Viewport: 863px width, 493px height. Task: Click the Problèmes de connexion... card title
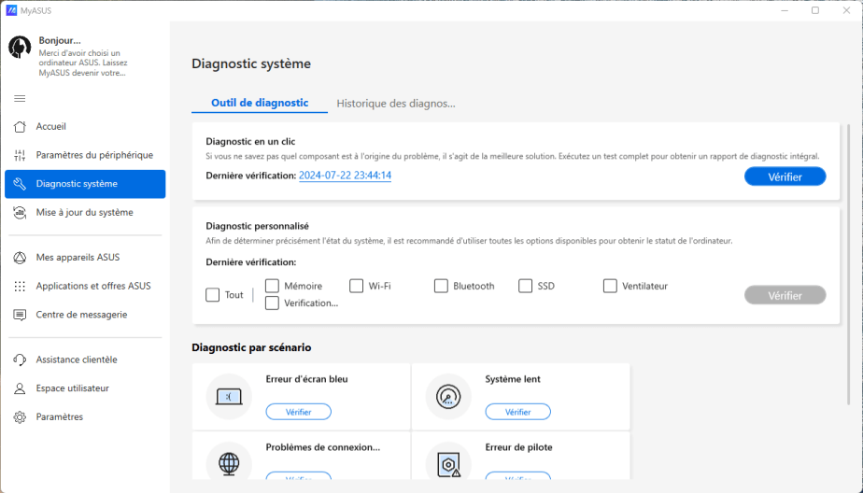(x=322, y=447)
